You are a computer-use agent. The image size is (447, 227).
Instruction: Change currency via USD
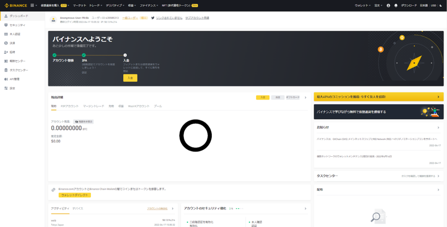click(433, 5)
